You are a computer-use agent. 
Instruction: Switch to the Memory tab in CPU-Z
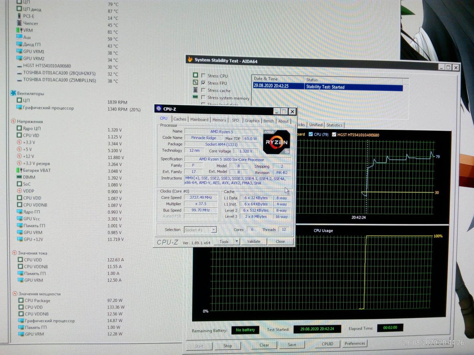tap(219, 120)
